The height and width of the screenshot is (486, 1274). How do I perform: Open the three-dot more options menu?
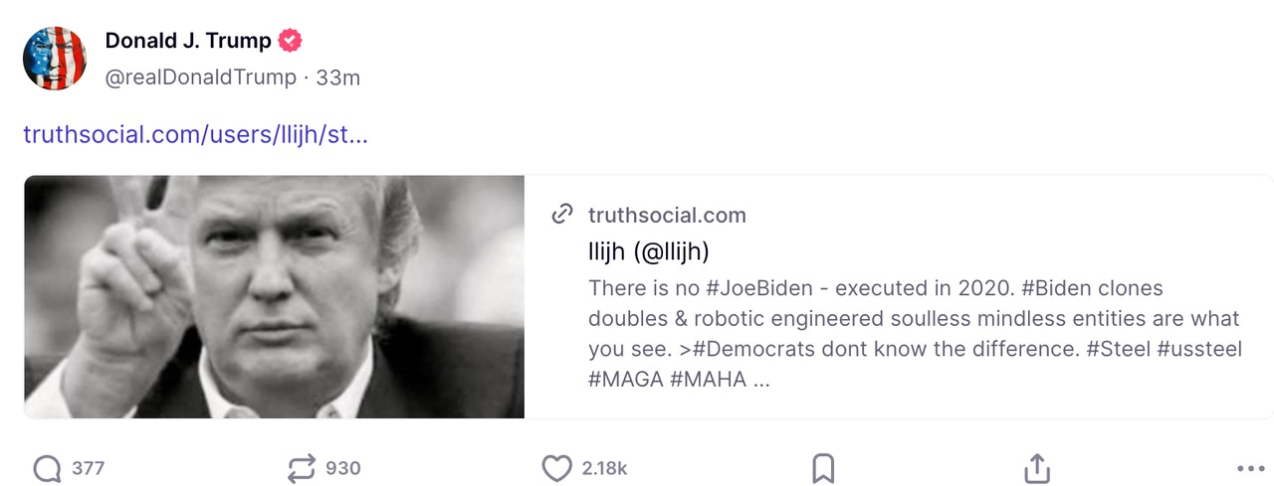1250,468
